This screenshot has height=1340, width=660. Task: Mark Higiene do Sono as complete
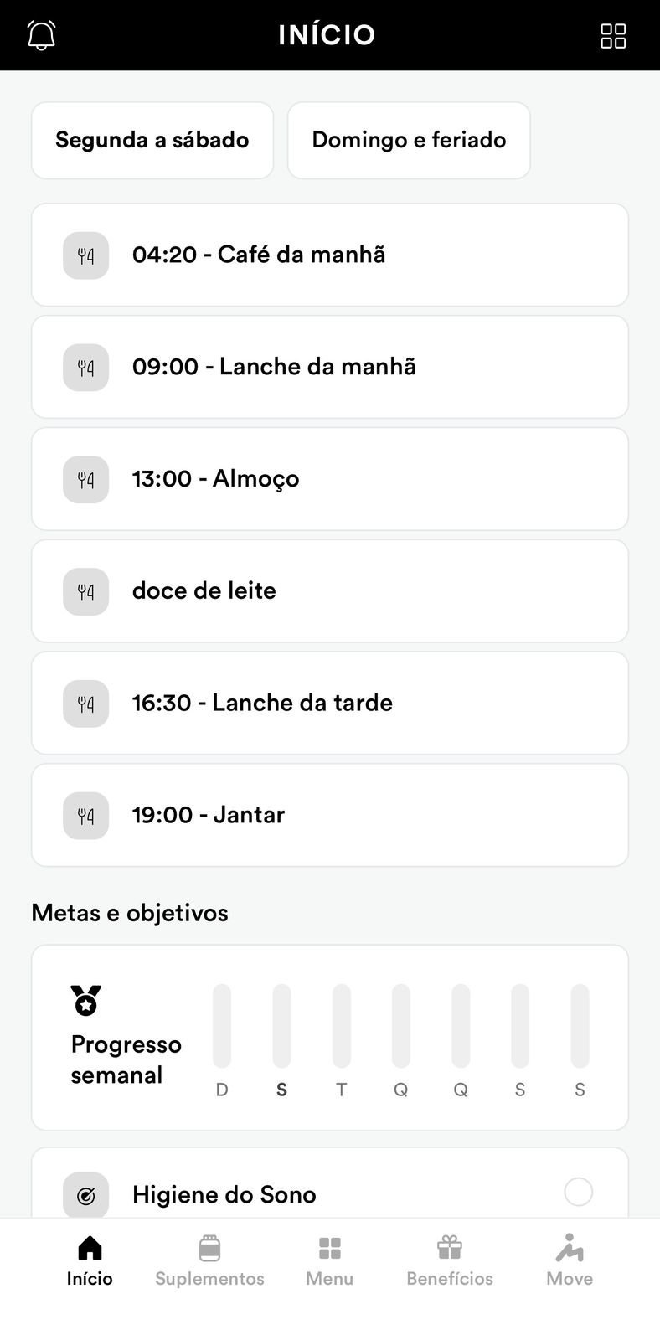click(578, 1192)
